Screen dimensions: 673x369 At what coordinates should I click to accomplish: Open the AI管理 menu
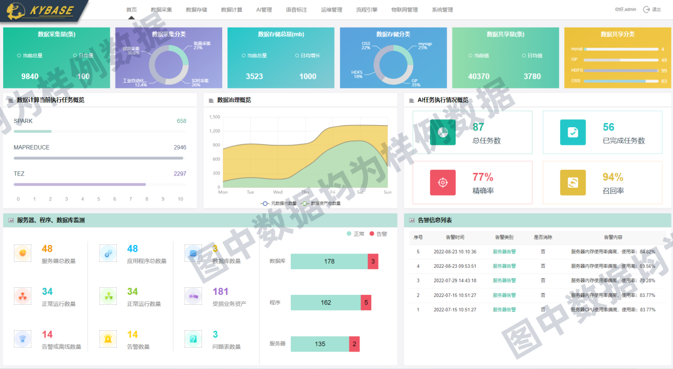(264, 10)
